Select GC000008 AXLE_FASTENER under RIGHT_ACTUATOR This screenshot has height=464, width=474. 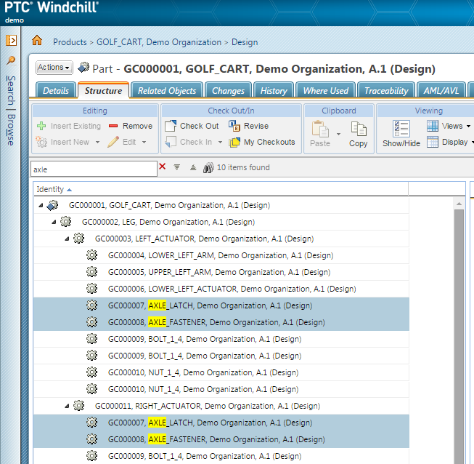tap(221, 439)
